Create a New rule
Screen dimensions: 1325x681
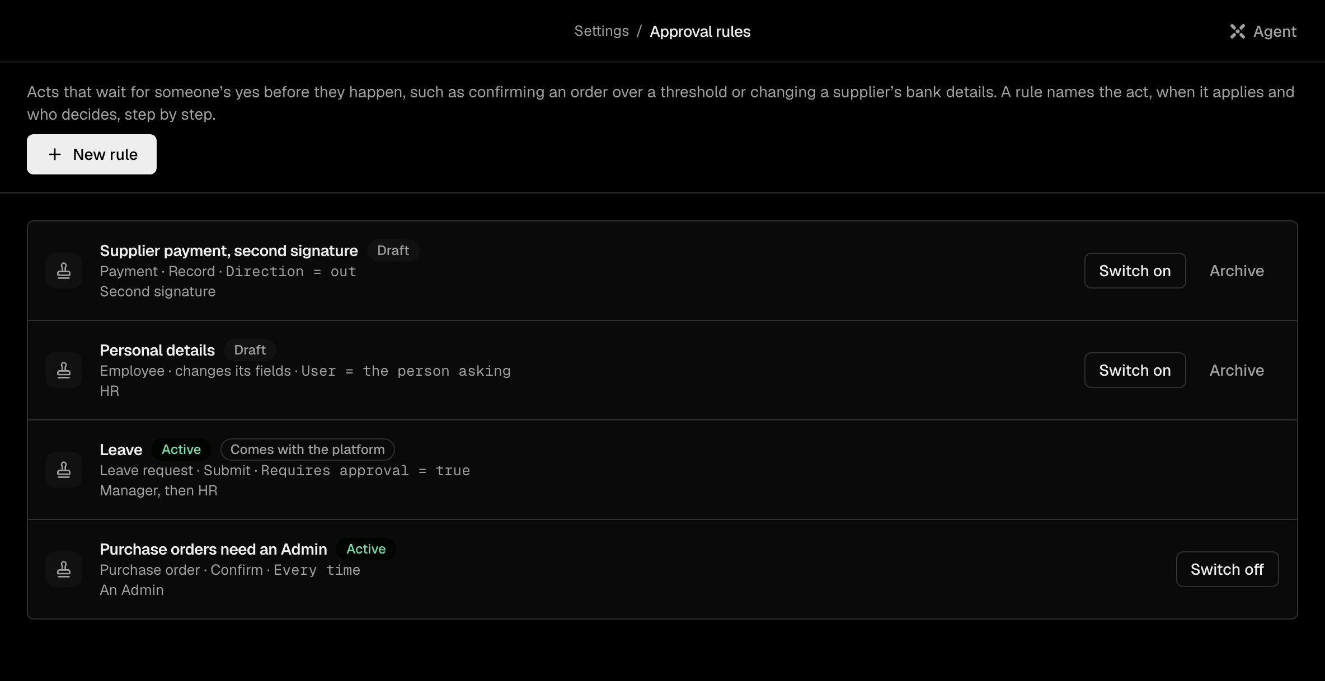(x=92, y=154)
